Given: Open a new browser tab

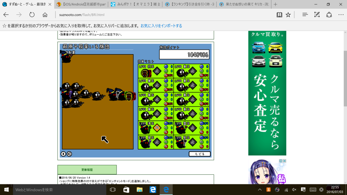Looking at the screenshot, I should pyautogui.click(x=275, y=4).
